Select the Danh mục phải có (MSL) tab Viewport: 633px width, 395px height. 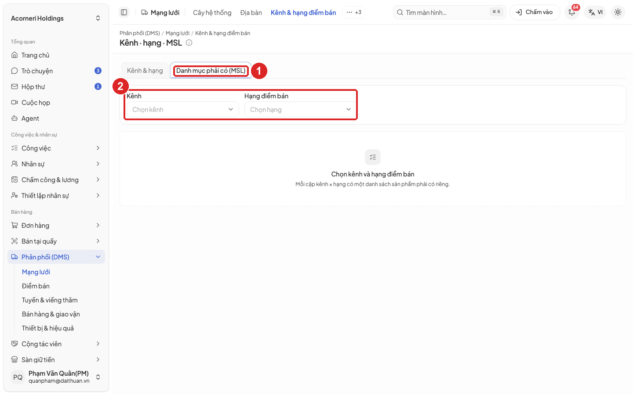[x=211, y=71]
